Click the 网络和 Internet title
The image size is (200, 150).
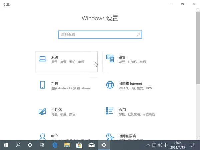[130, 84]
